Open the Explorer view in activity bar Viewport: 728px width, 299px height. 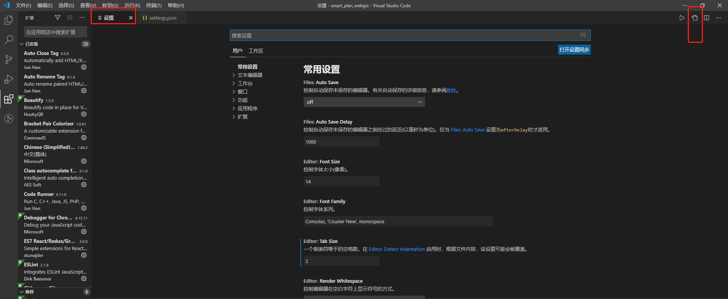coord(8,20)
